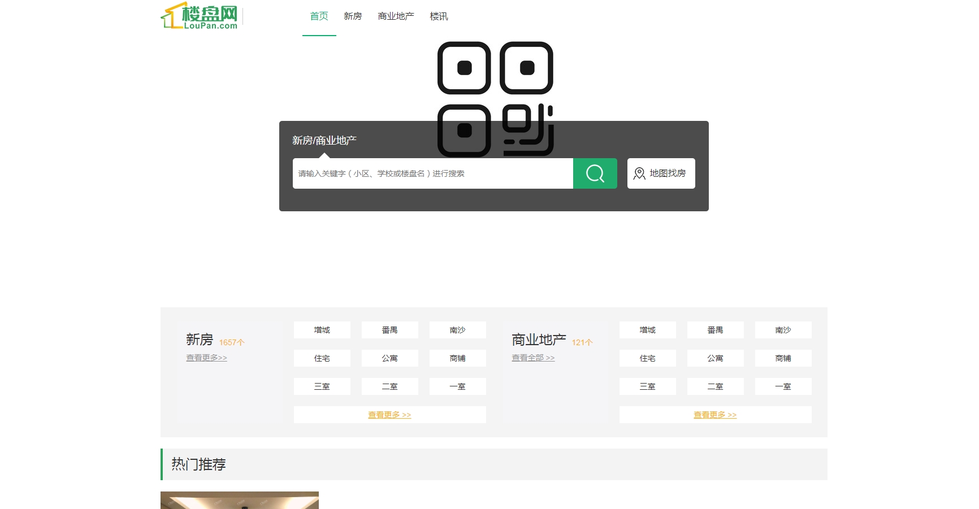Viewport: 979px width, 509px height.
Task: Click orange 查看更多 >> below 商业地产 tags
Action: pos(716,415)
